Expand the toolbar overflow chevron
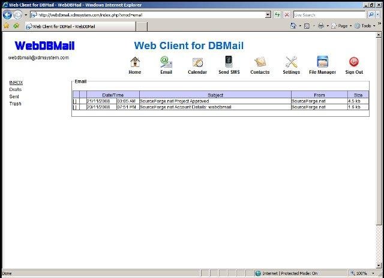Image resolution: width=384 pixels, height=278 pixels. 380,23
